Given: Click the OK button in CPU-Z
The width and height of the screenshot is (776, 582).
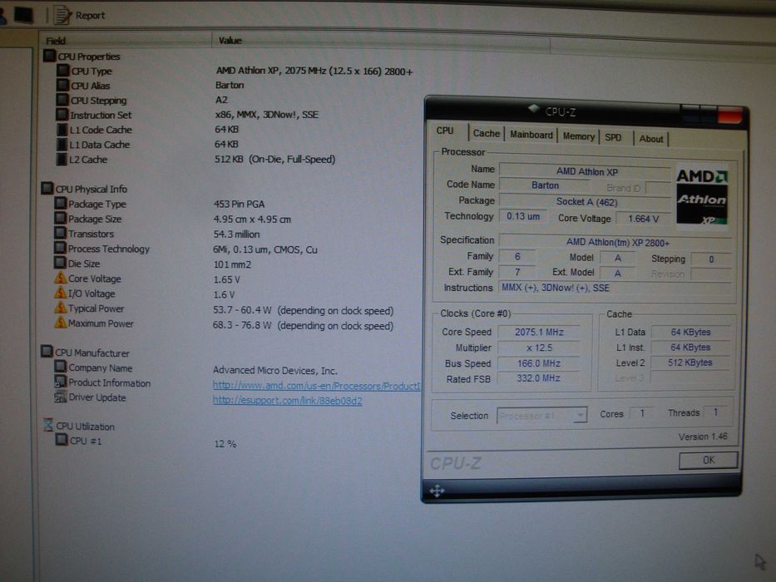Looking at the screenshot, I should (708, 460).
